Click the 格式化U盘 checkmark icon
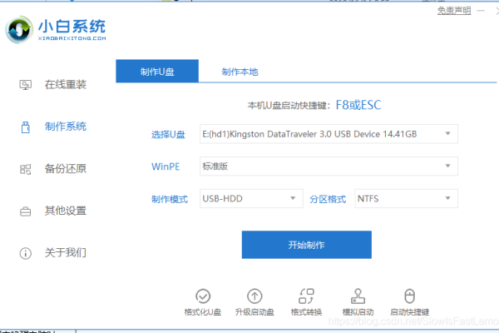The height and width of the screenshot is (333, 499). [203, 296]
